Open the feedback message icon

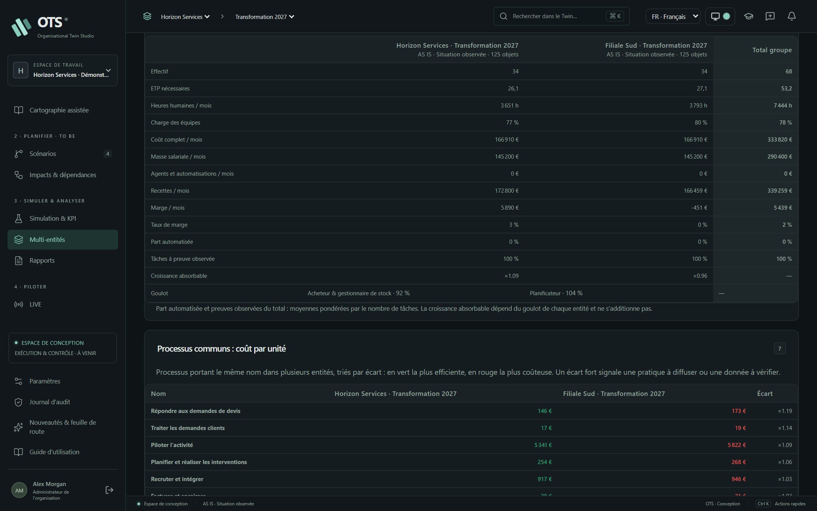770,16
